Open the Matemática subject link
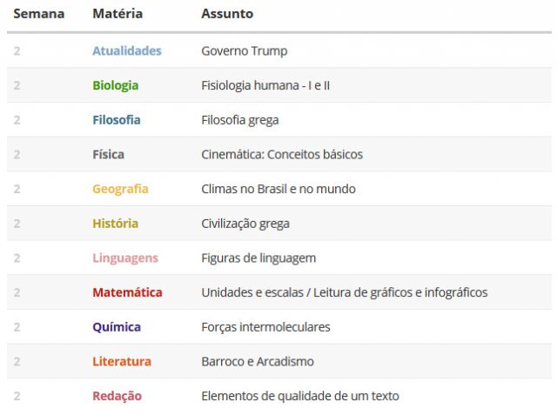 tap(127, 292)
